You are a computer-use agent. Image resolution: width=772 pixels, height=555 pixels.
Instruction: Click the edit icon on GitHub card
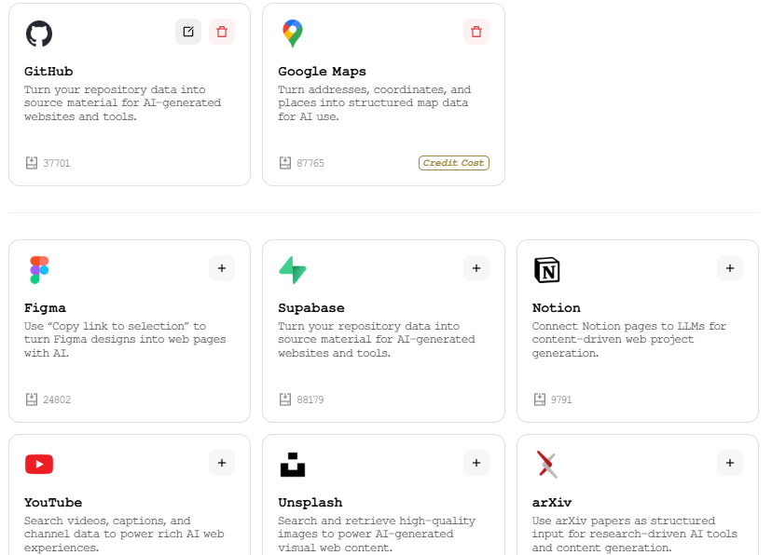pos(188,32)
